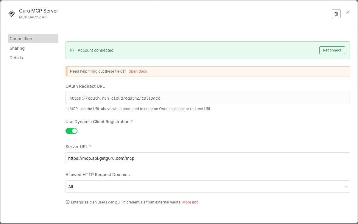Click the Guru MCP Server logo icon
The width and height of the screenshot is (358, 224).
(12, 14)
